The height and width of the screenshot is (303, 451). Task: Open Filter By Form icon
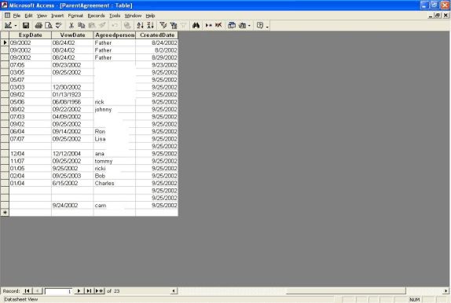point(174,26)
